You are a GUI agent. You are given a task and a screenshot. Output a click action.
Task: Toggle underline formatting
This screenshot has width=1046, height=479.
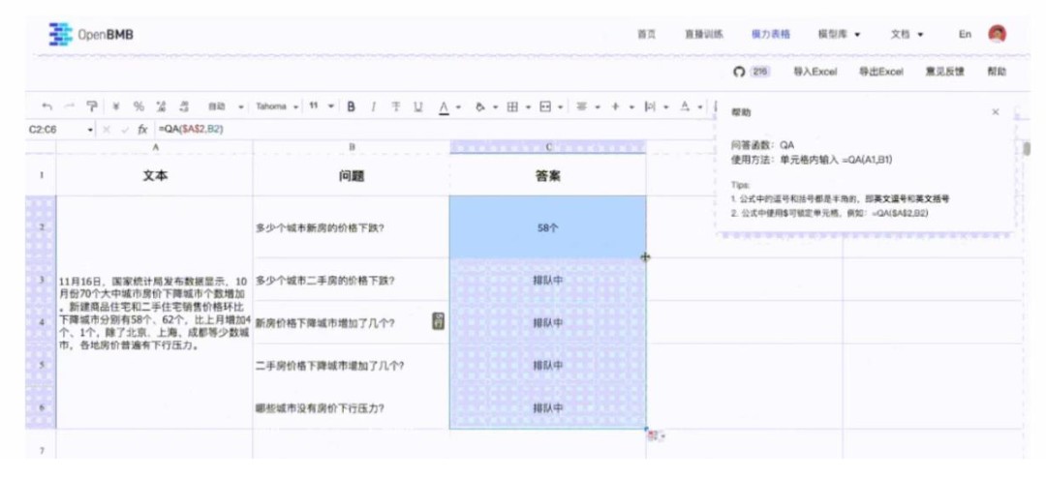pos(418,106)
